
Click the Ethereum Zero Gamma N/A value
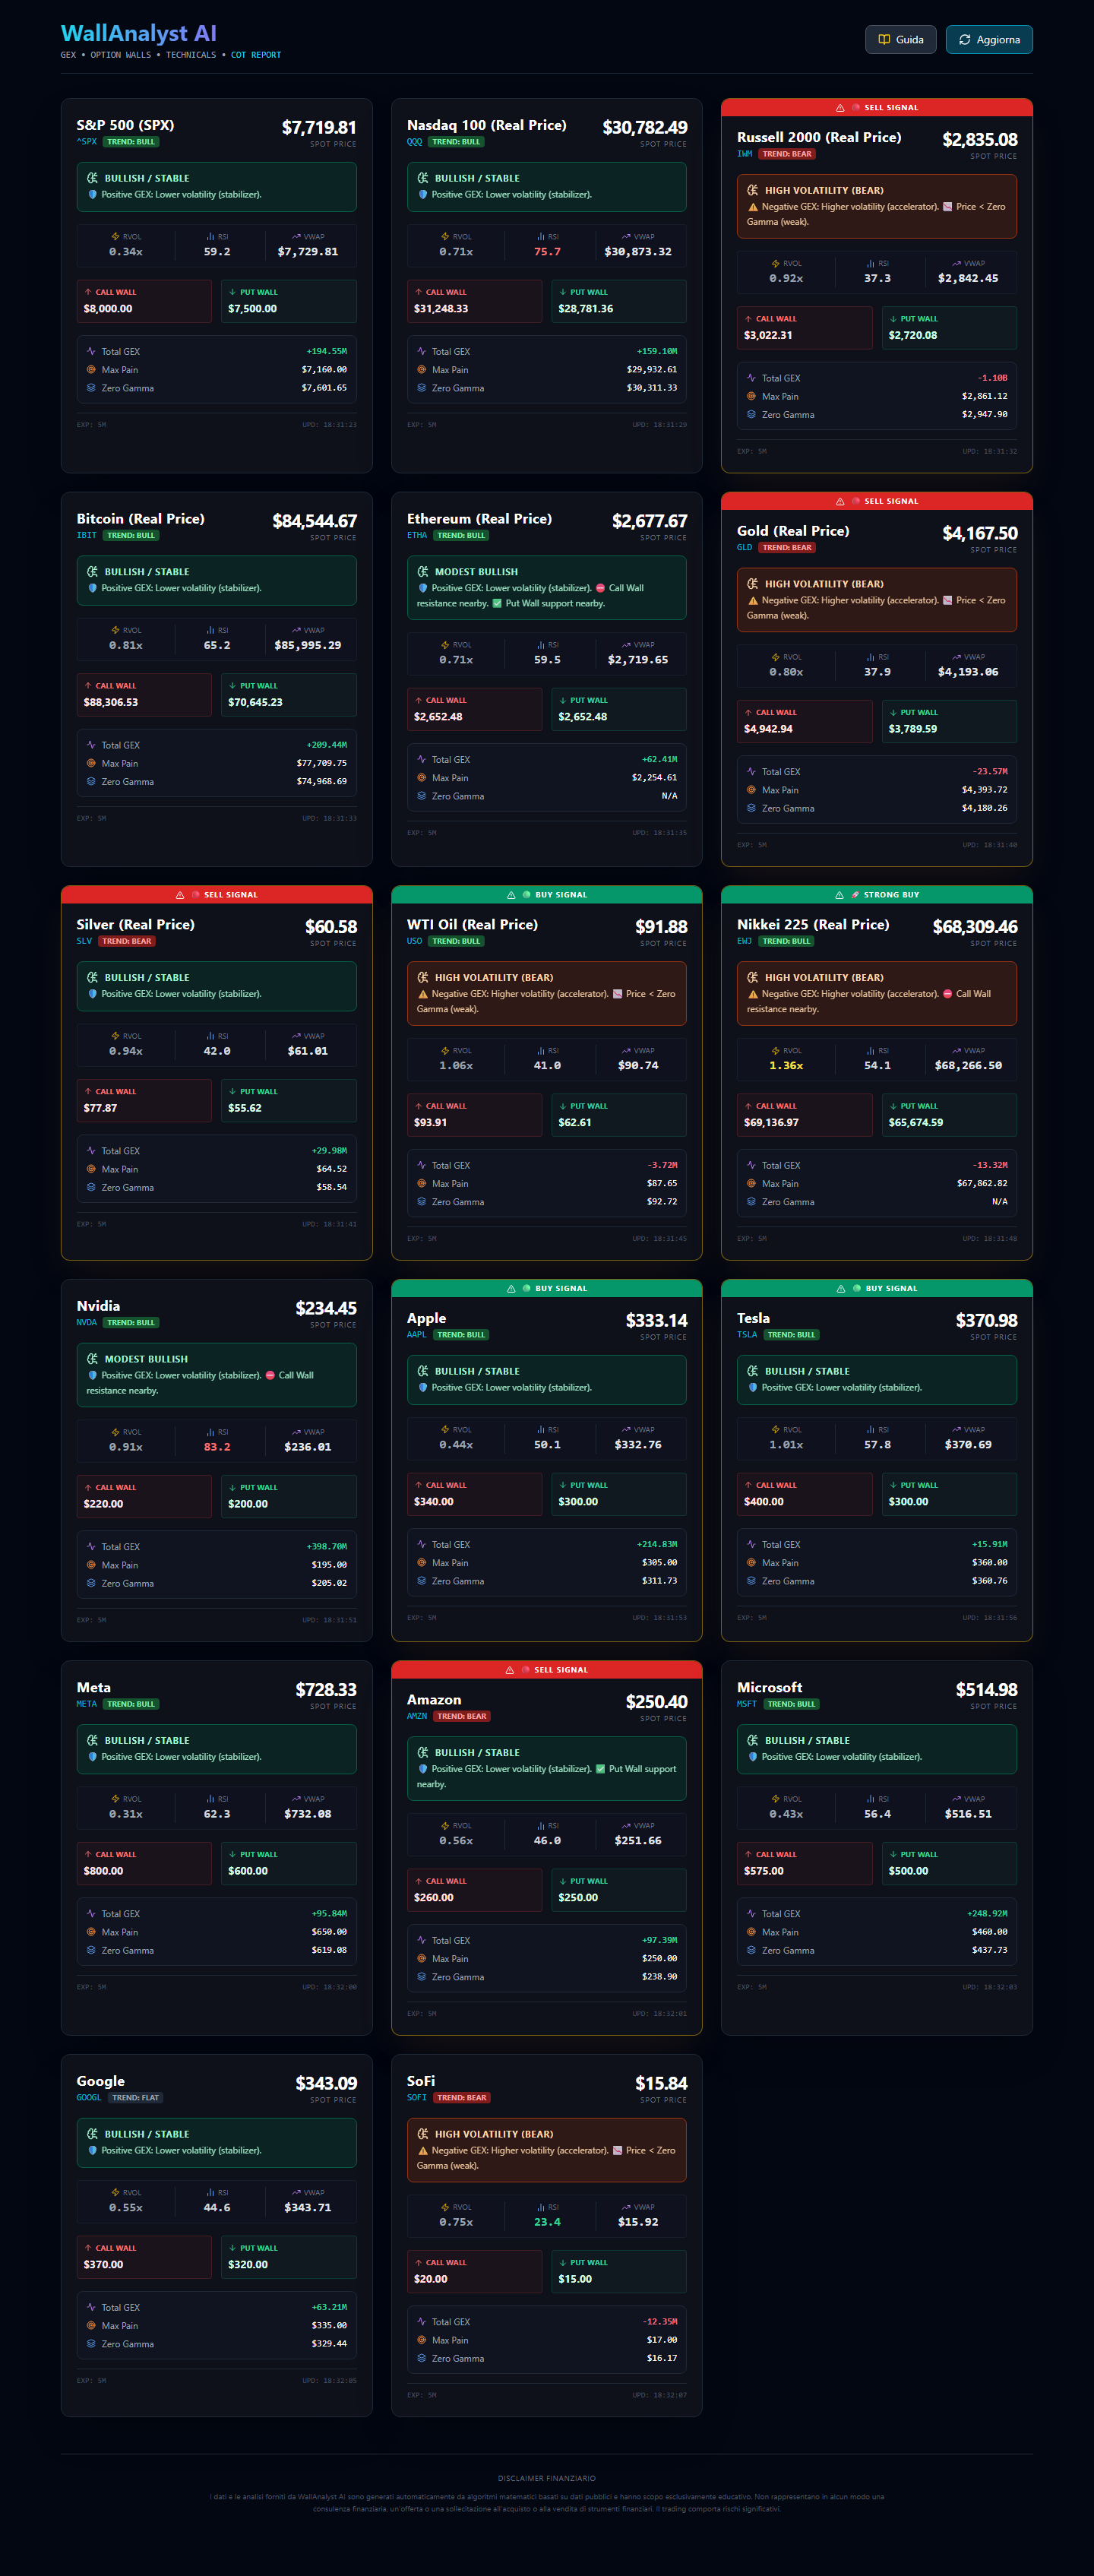coord(669,797)
